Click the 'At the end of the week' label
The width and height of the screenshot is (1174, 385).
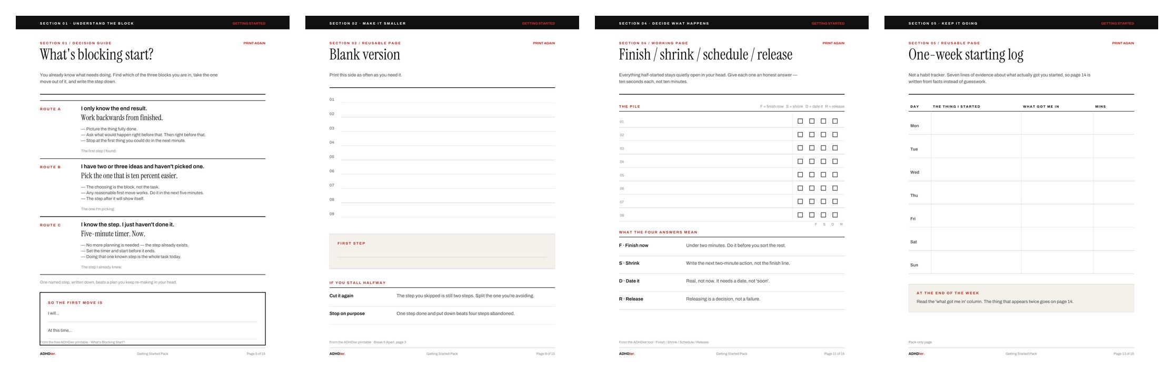[x=948, y=293]
